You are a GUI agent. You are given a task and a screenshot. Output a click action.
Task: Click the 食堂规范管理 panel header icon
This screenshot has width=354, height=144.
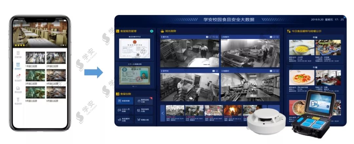point(117,31)
